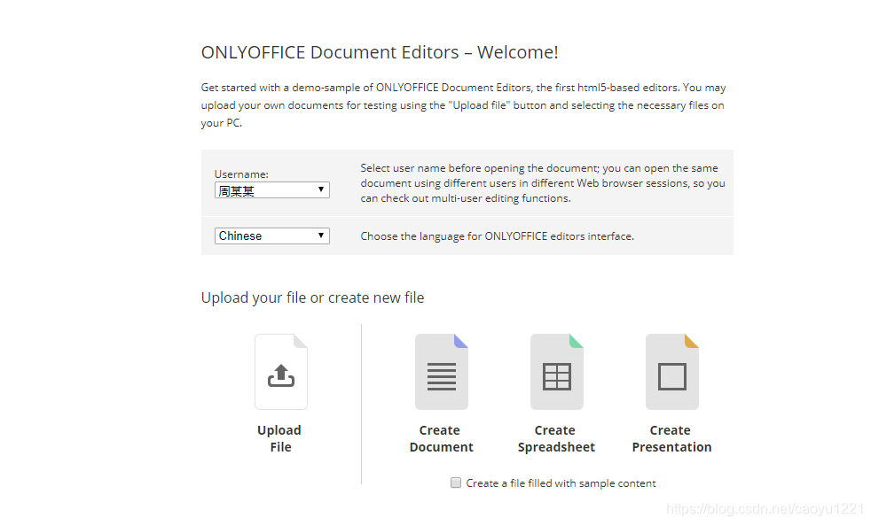The height and width of the screenshot is (525, 871).
Task: Click the 'Create Presentation' text label
Action: pyautogui.click(x=671, y=438)
